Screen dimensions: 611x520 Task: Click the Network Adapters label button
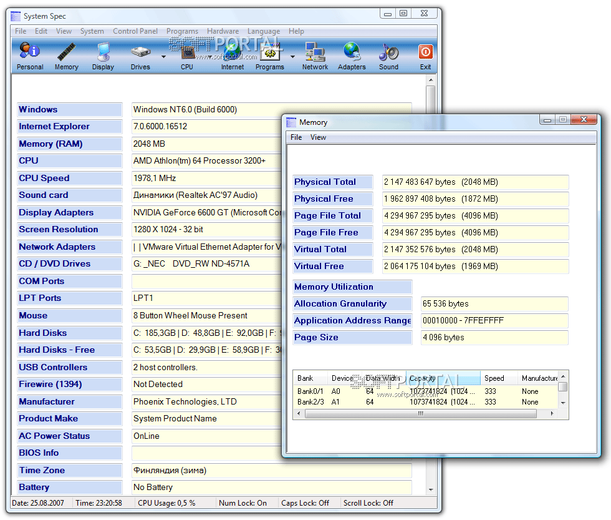tap(70, 247)
